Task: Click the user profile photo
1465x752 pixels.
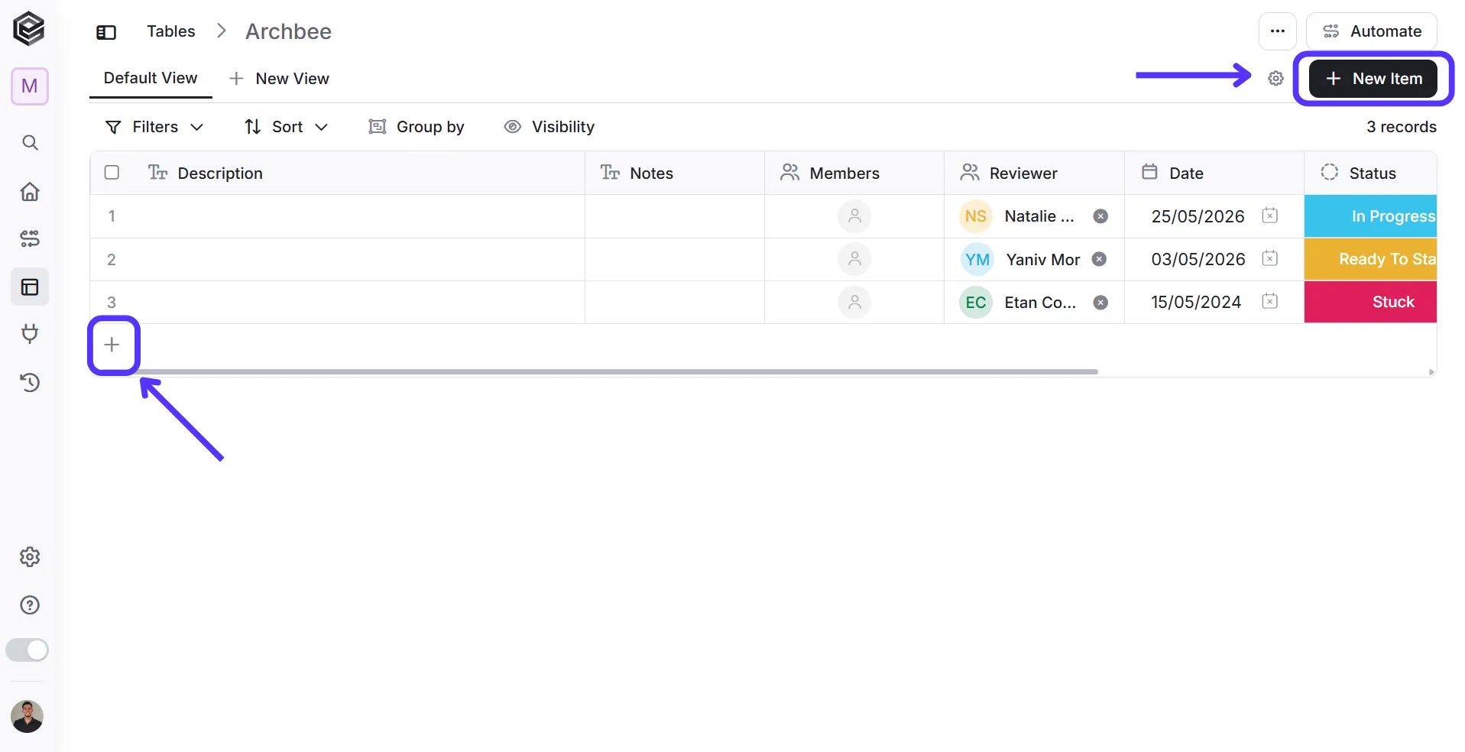Action: [x=28, y=717]
